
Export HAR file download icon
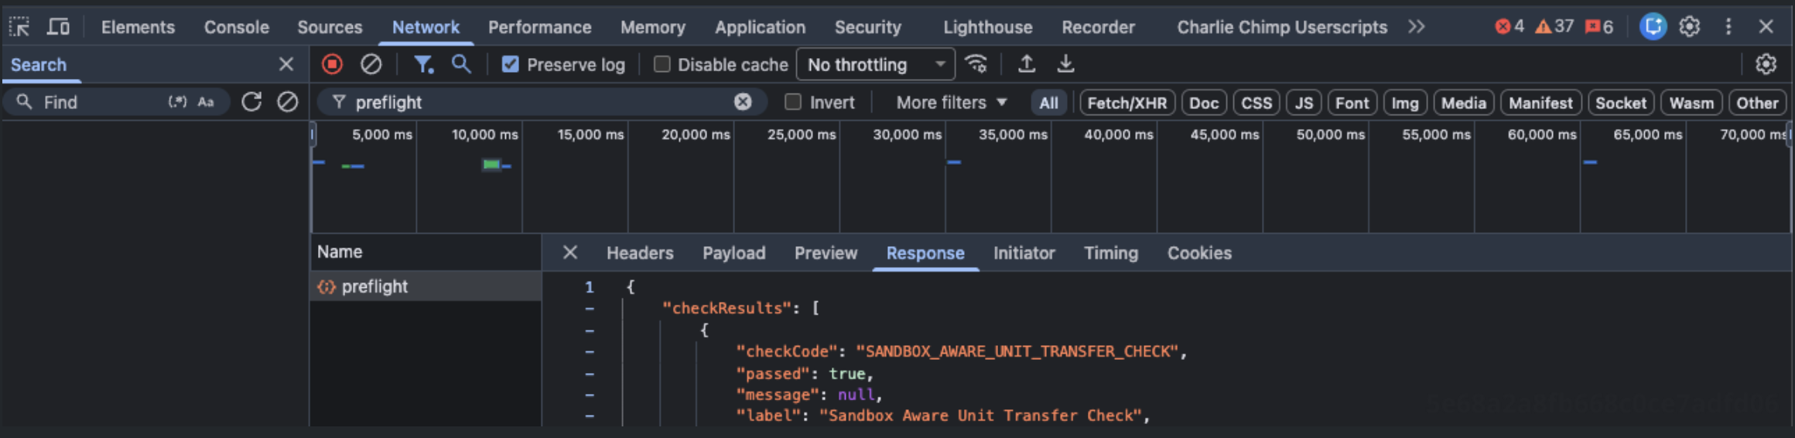1065,64
